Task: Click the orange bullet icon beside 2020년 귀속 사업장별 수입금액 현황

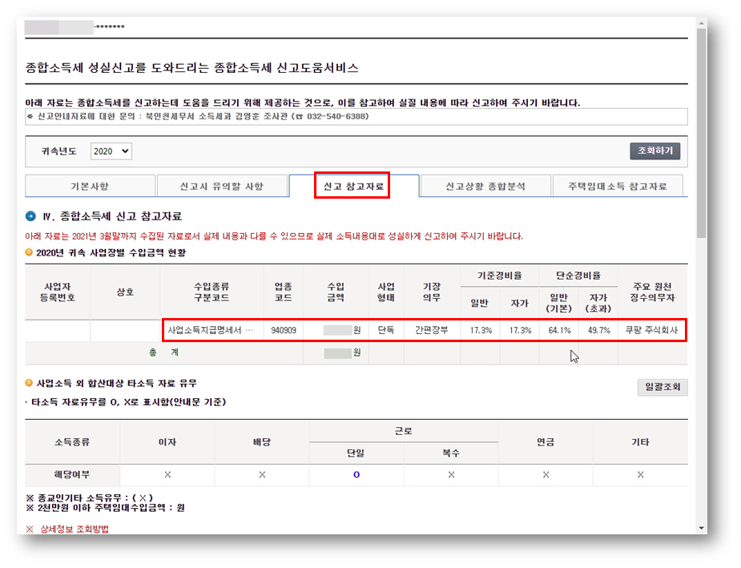Action: pos(29,252)
